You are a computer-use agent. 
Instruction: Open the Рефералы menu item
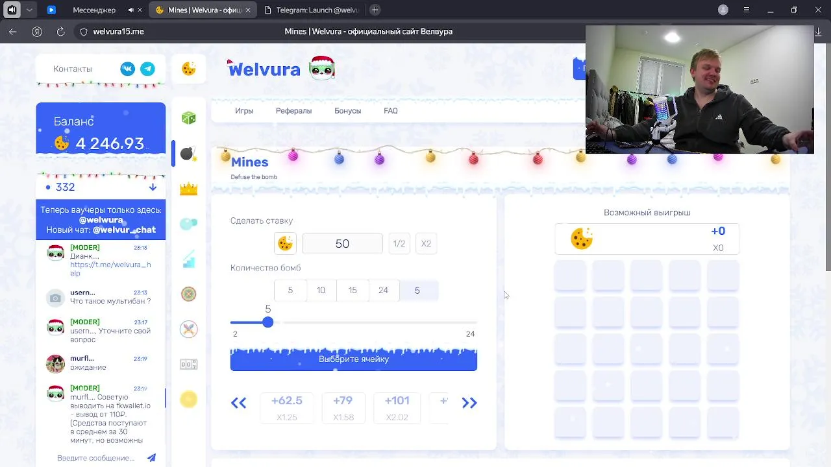(x=293, y=111)
